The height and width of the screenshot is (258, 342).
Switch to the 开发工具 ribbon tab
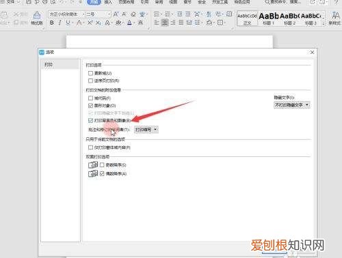click(x=220, y=2)
